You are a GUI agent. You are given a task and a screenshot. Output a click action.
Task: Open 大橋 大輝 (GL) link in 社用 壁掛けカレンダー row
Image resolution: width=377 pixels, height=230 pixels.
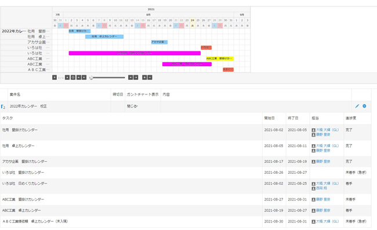(x=328, y=130)
